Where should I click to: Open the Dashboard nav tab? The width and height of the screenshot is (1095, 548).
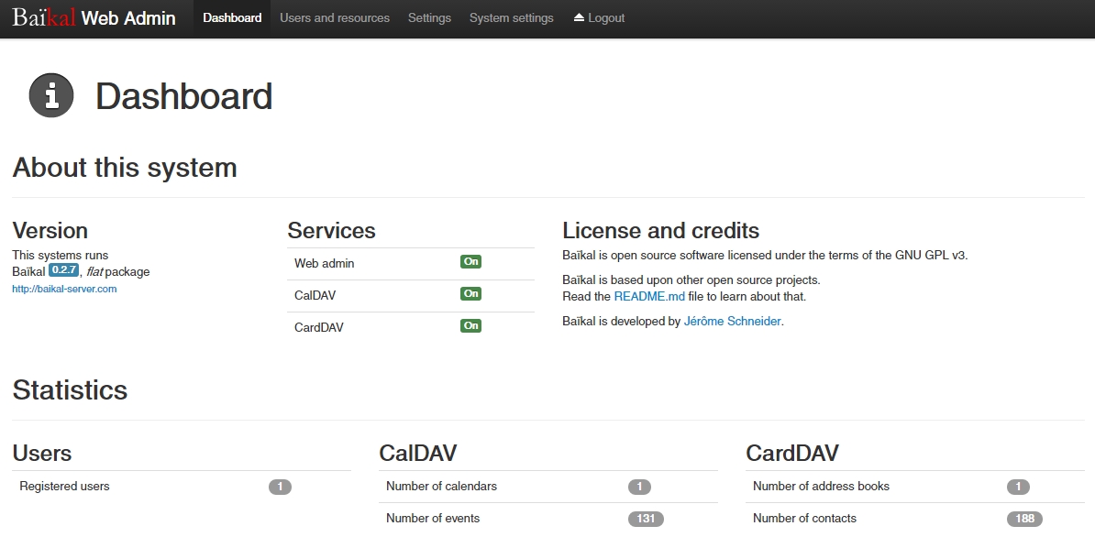[232, 18]
